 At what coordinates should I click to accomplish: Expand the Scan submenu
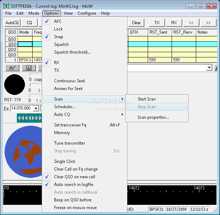(85, 99)
